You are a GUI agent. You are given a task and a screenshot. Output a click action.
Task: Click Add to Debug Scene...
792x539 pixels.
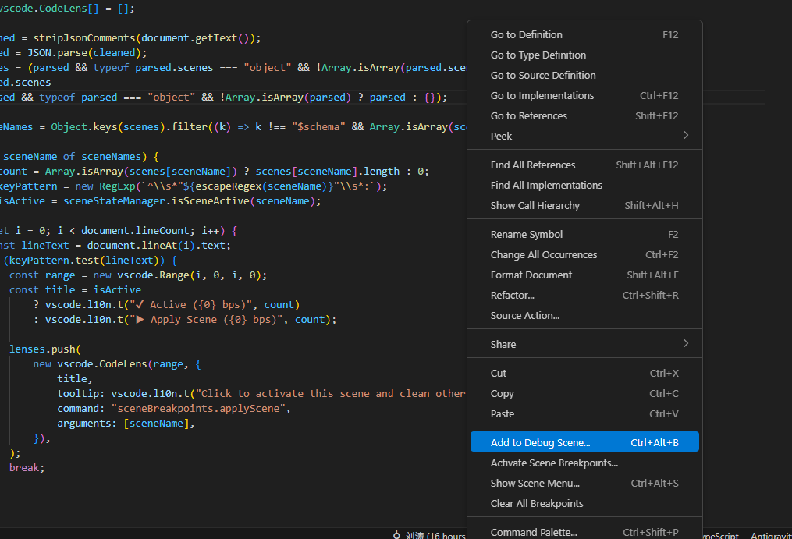[584, 442]
